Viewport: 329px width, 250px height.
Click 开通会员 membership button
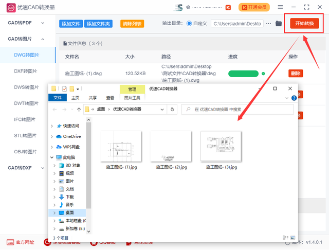tap(254, 7)
